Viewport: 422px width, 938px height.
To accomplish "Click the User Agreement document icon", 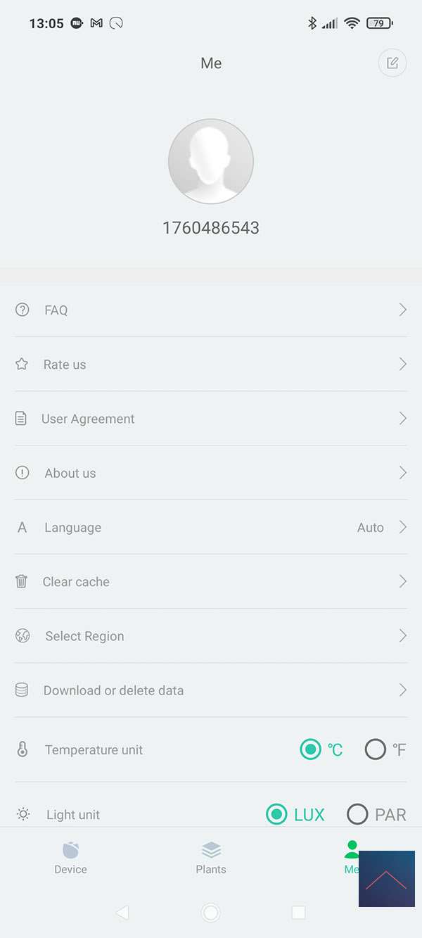I will pyautogui.click(x=21, y=419).
